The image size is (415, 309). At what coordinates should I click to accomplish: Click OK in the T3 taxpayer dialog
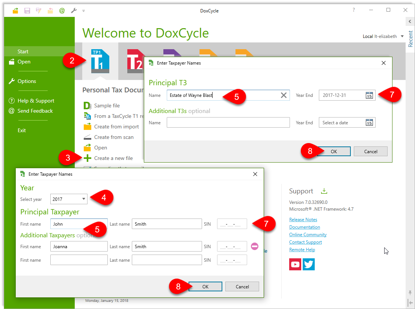(334, 151)
